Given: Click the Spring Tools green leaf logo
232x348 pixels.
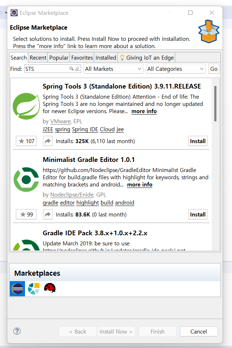Looking at the screenshot, I should pyautogui.click(x=26, y=106).
